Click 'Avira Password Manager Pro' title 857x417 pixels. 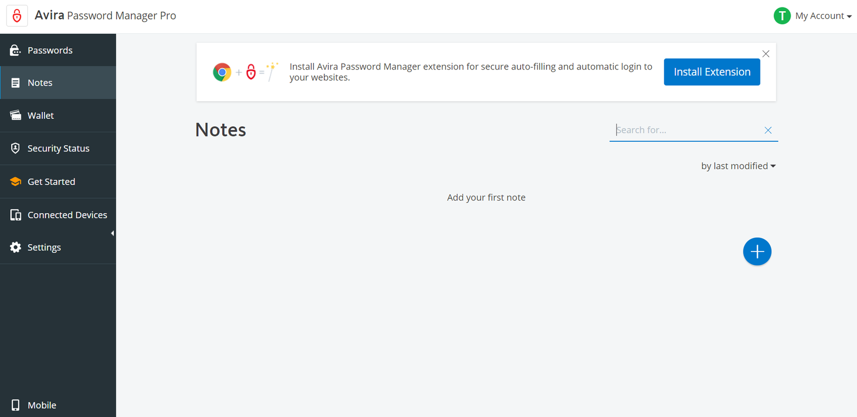106,16
